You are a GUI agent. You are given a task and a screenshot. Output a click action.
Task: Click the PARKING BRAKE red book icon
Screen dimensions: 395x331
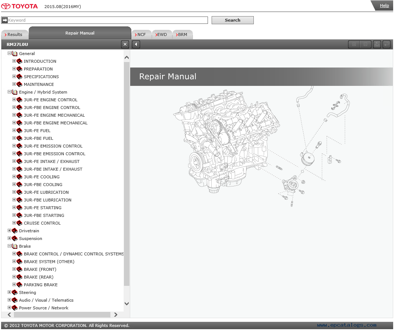tap(19, 285)
